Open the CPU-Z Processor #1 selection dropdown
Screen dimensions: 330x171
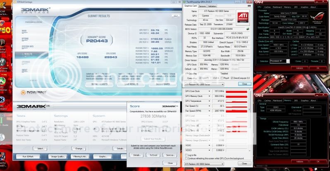coord(280,61)
